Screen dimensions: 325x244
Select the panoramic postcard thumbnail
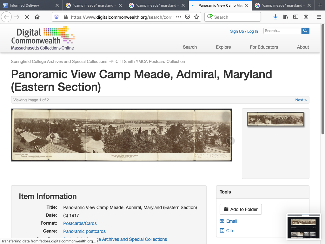[275, 119]
